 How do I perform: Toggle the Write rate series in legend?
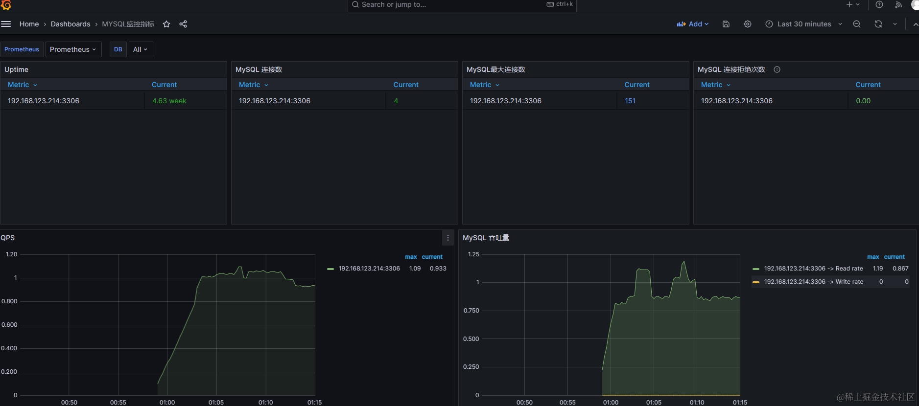[x=814, y=282]
